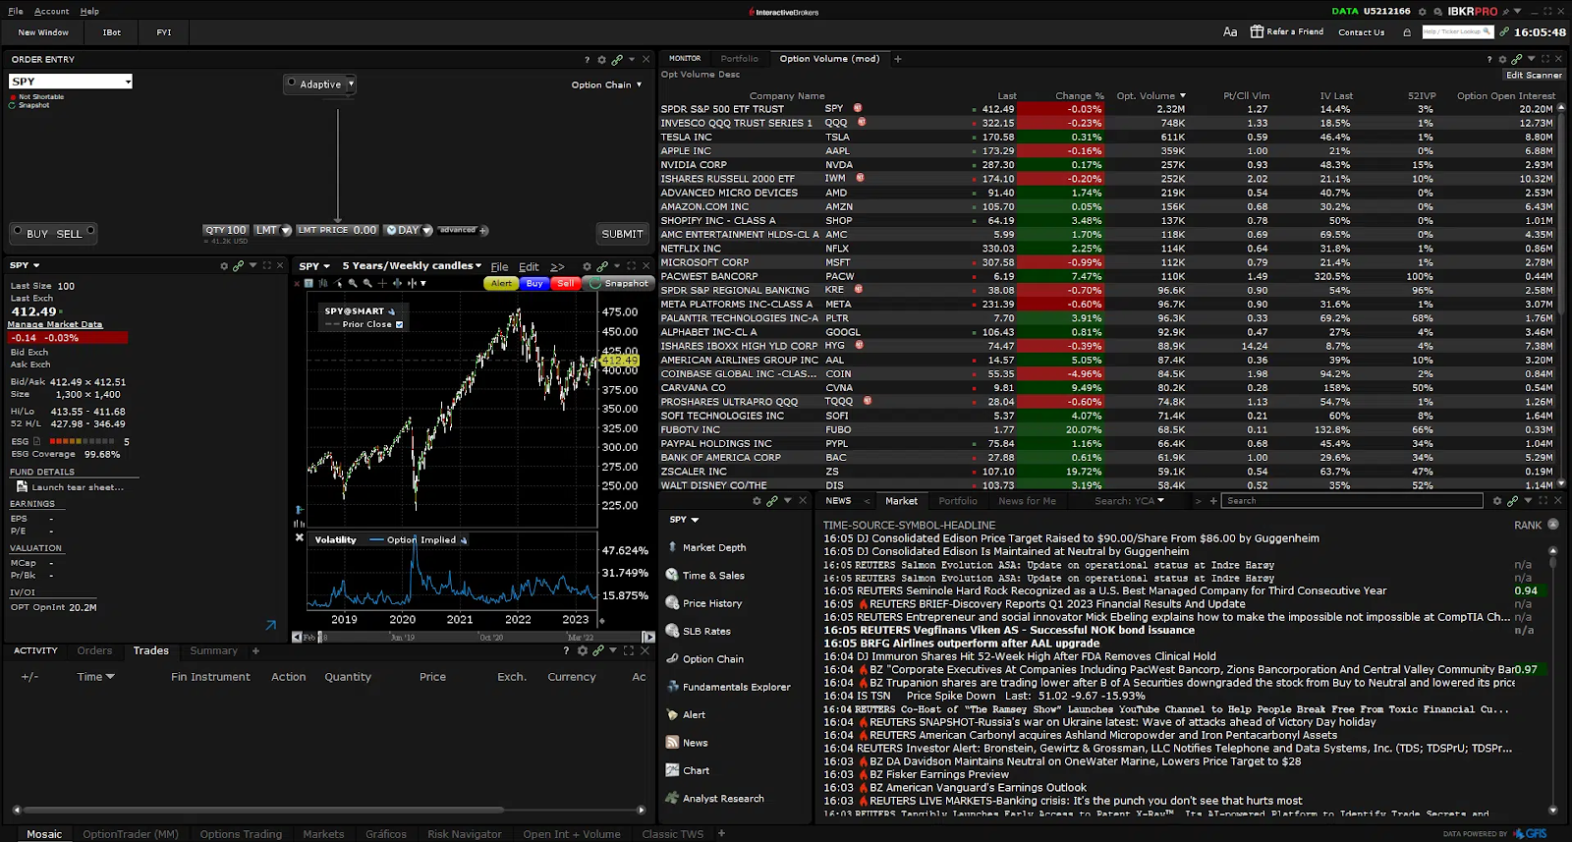The image size is (1572, 842).
Task: Click LMT PRICE 0.00 field
Action: coord(337,230)
